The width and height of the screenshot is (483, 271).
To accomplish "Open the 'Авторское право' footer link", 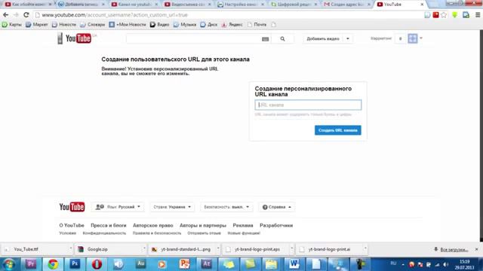I will click(152, 226).
